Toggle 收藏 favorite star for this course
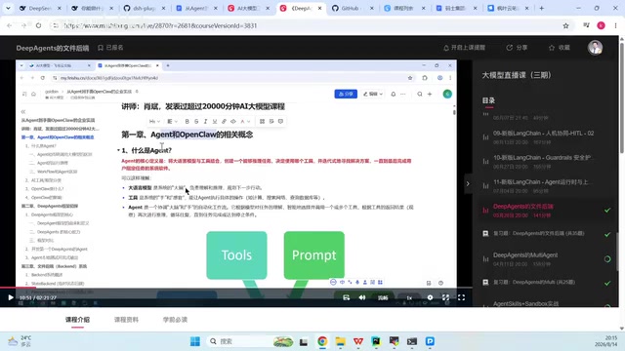 [560, 48]
